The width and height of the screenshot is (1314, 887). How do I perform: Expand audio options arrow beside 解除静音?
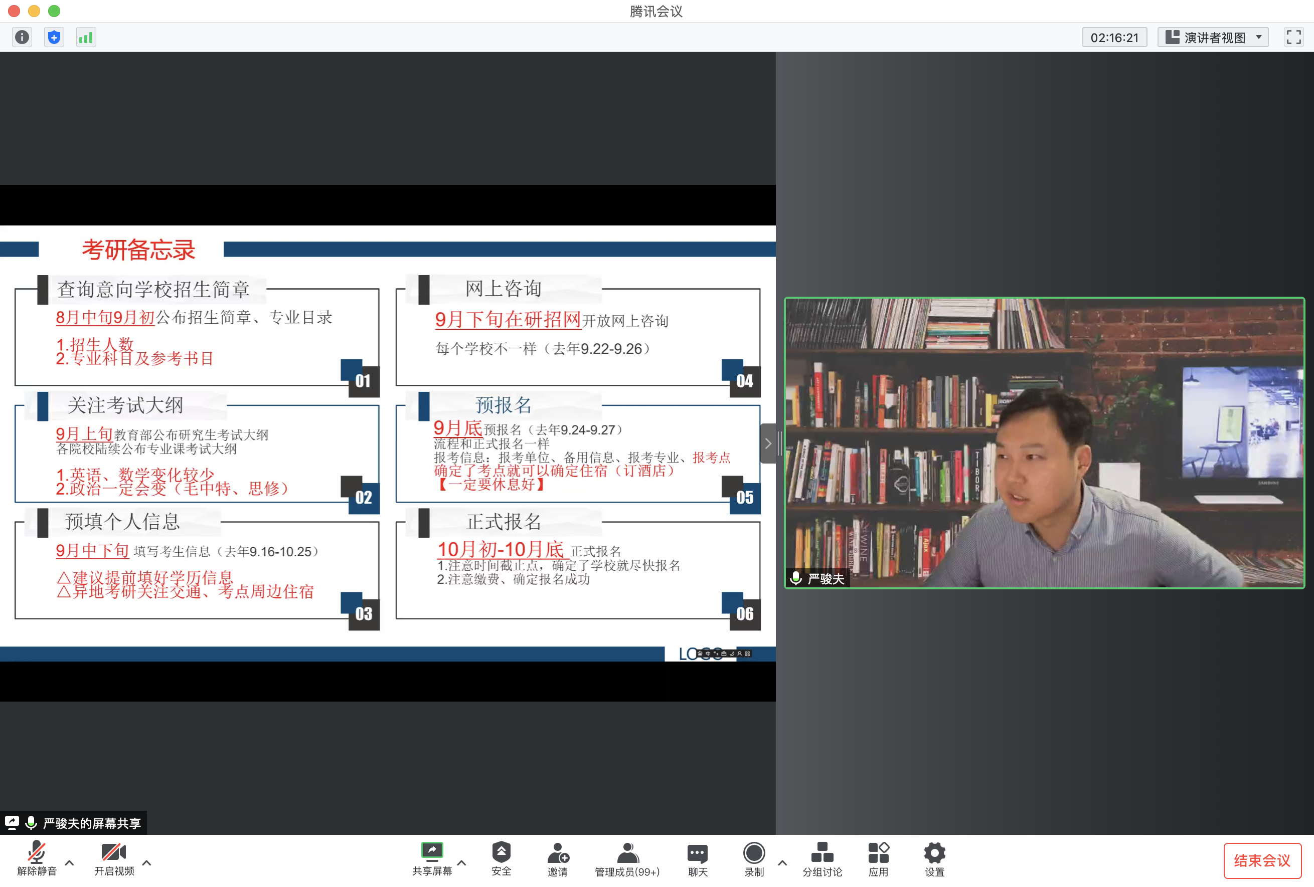click(x=70, y=863)
